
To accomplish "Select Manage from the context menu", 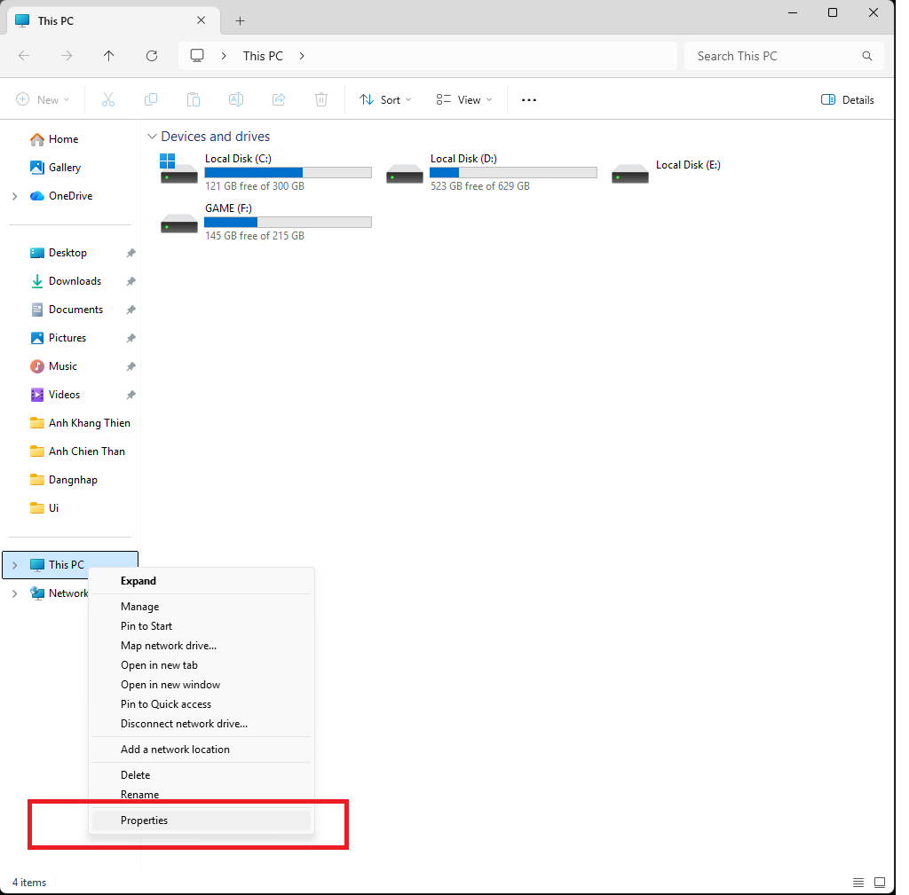I will coord(140,607).
